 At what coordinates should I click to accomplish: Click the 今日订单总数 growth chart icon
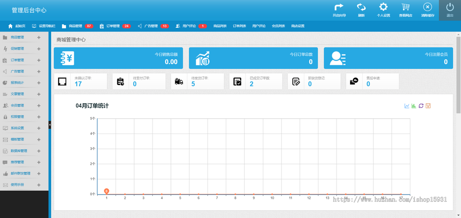coord(202,58)
